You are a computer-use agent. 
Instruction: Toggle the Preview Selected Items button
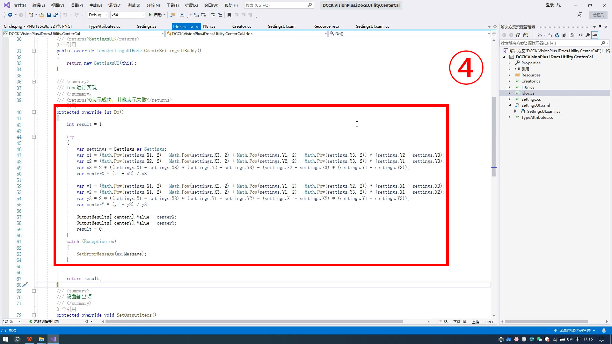click(x=595, y=35)
